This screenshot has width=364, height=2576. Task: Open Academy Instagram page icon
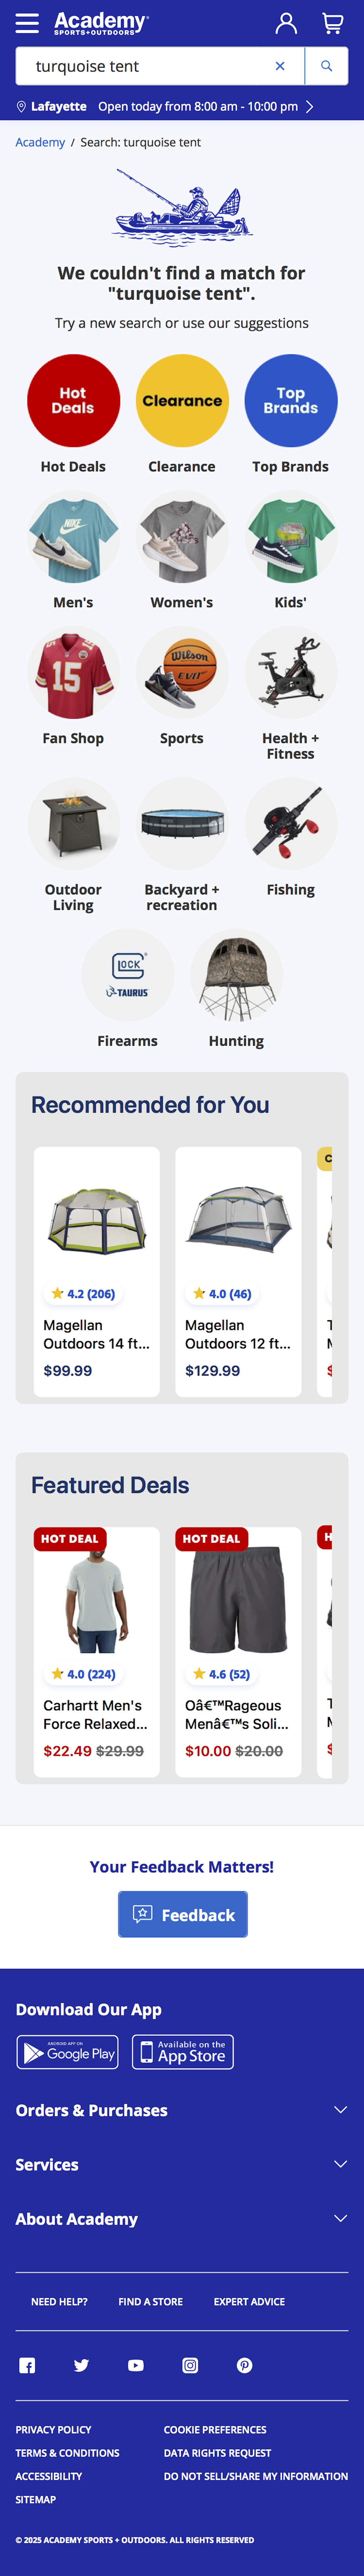(190, 2365)
